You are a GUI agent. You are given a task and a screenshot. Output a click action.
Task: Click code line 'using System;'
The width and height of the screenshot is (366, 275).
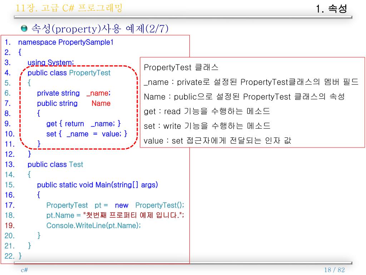[51, 62]
